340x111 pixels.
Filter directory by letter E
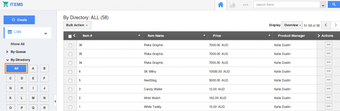33,78
